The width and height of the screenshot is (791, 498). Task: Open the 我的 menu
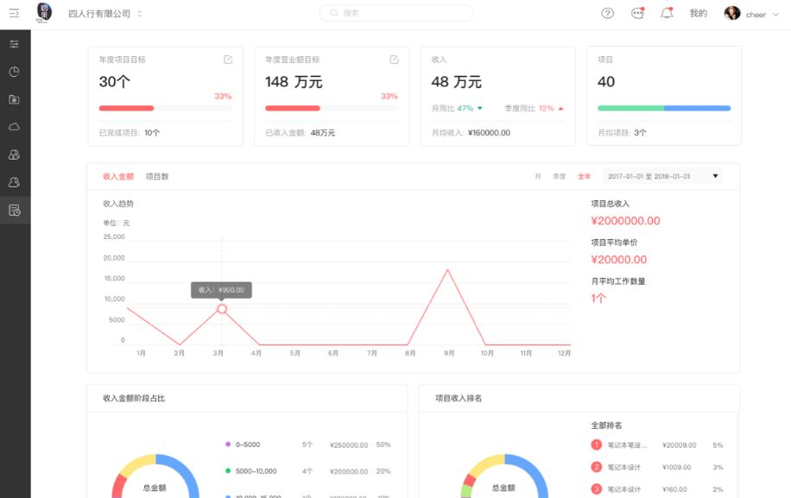click(699, 14)
